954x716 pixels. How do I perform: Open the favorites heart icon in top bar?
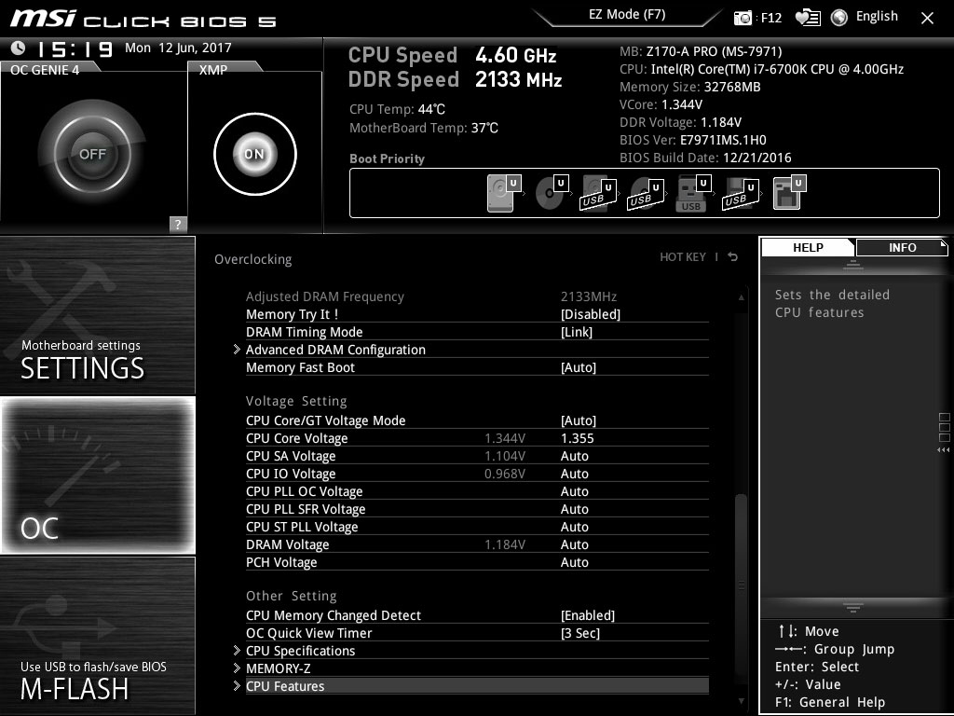(808, 18)
